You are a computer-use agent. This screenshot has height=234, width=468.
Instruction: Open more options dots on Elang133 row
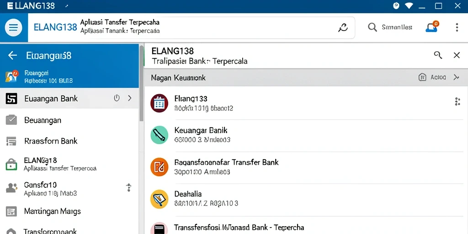[457, 101]
